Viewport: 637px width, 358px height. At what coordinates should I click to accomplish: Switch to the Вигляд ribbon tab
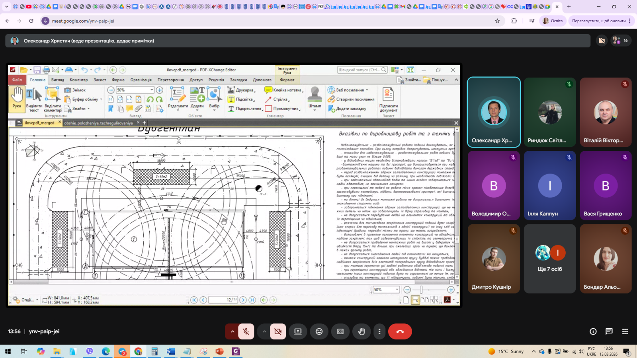coord(57,80)
